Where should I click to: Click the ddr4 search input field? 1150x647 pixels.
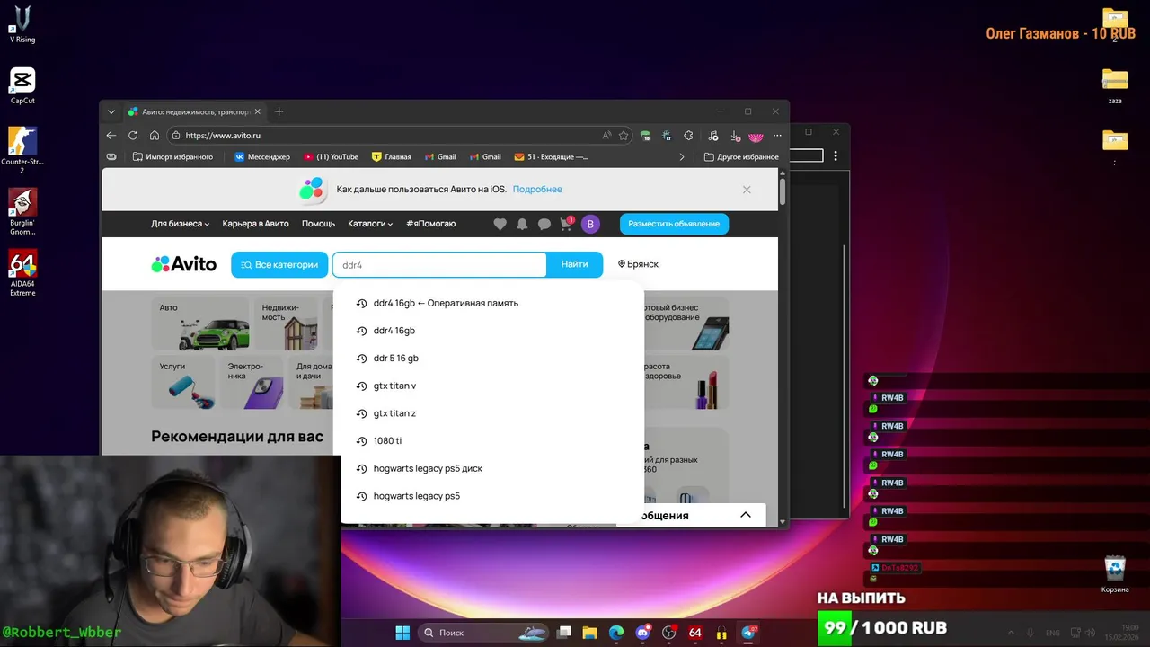coord(439,265)
